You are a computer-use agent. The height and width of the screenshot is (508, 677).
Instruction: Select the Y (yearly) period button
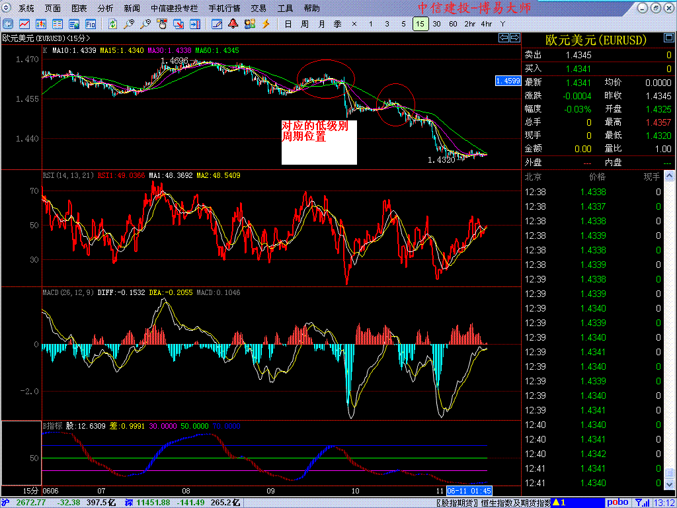502,24
